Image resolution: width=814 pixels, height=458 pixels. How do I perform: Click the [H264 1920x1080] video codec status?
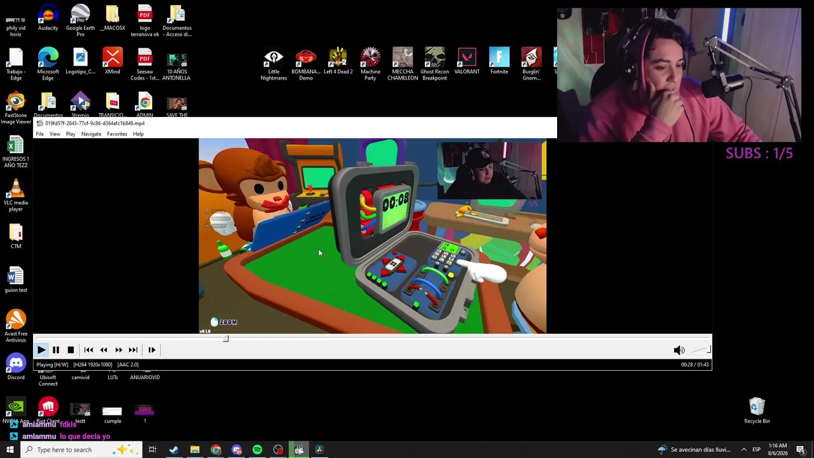(93, 364)
